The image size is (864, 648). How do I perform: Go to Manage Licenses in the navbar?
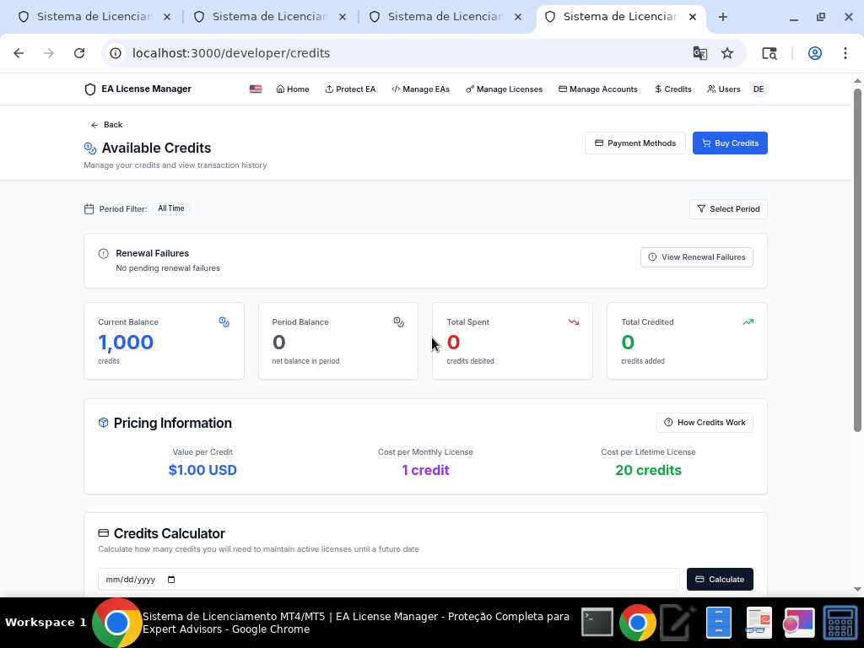pyautogui.click(x=504, y=89)
